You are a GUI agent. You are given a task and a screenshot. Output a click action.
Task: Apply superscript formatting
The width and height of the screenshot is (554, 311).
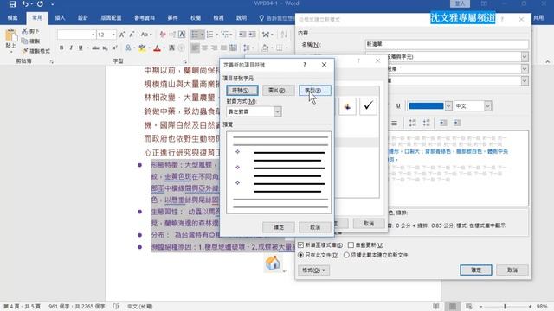tap(114, 48)
